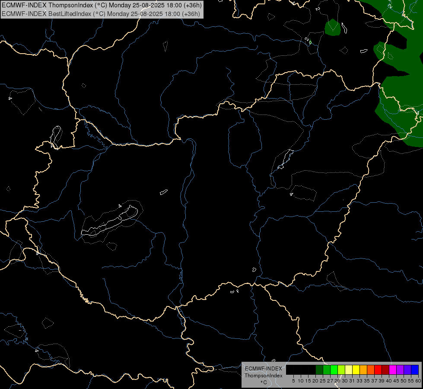Select the dark green 20–25 legend swatch
Image resolution: width=423 pixels, height=389 pixels.
319,370
